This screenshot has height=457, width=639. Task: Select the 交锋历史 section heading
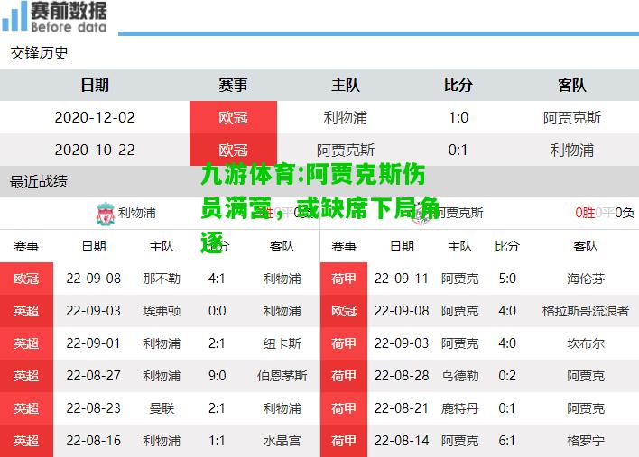39,53
